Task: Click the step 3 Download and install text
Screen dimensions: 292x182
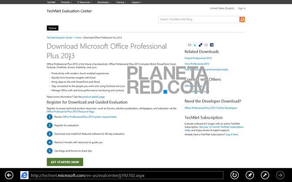Action: [x=89, y=134]
